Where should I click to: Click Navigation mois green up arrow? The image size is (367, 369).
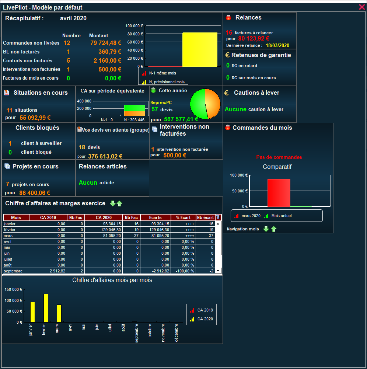tap(273, 229)
